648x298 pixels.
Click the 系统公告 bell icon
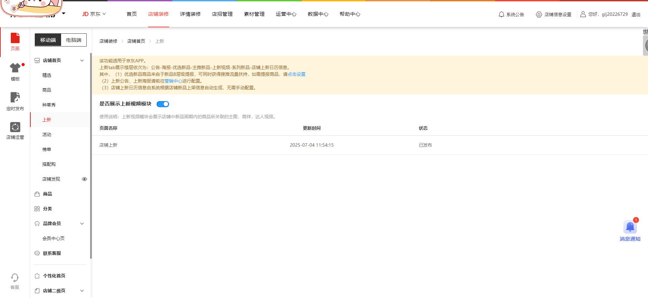tap(502, 14)
